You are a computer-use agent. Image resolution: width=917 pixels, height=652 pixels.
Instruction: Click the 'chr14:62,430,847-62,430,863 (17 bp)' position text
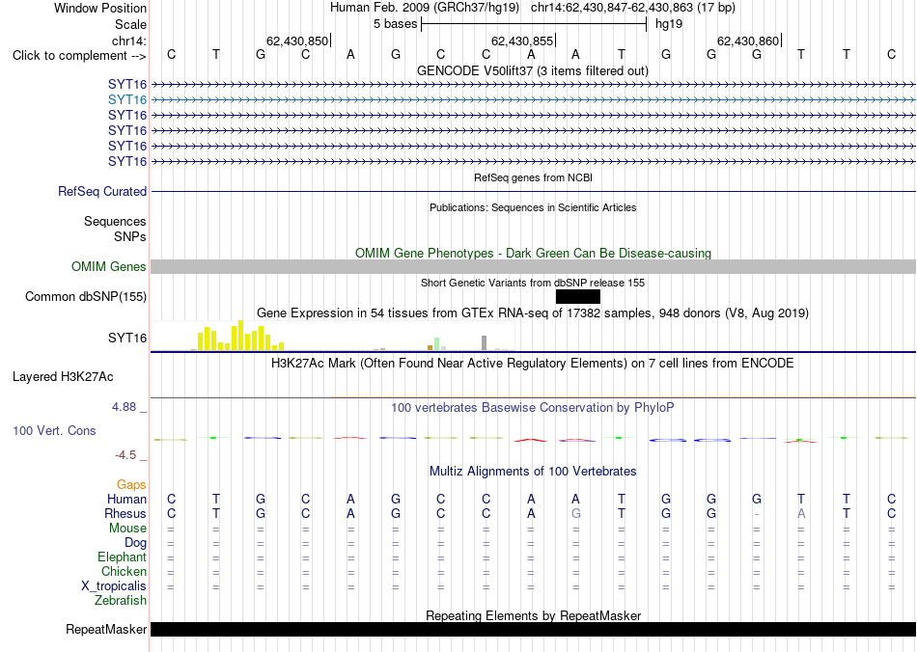[633, 8]
